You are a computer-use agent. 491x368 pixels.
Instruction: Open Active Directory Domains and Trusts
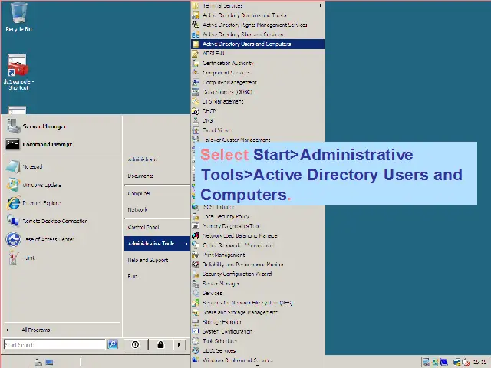(x=258, y=15)
